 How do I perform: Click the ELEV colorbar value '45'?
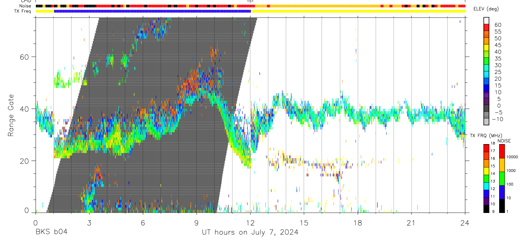point(498,45)
